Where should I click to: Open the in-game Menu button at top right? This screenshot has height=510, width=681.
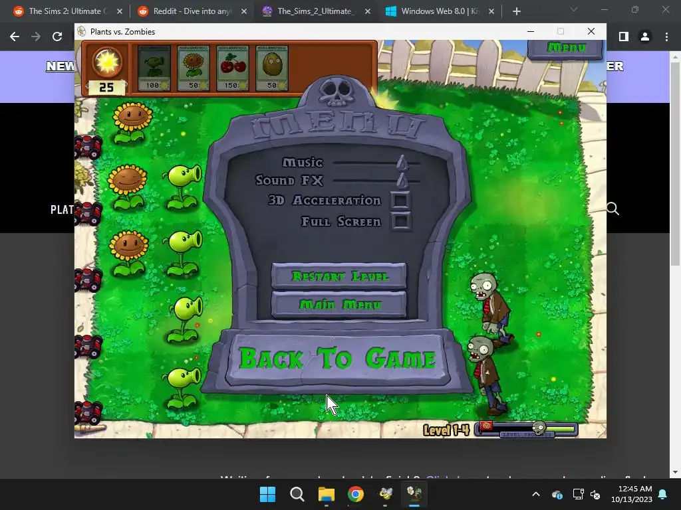(565, 48)
